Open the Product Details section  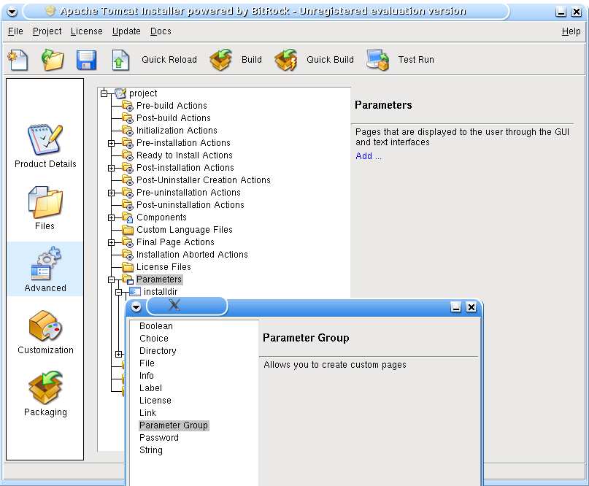coord(45,147)
